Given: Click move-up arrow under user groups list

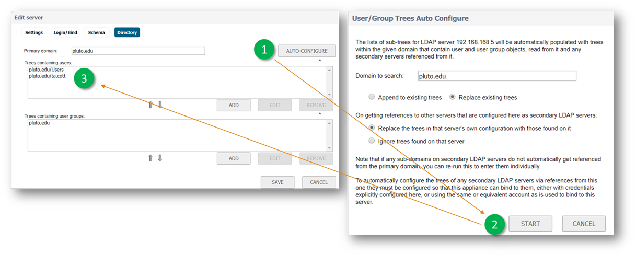Looking at the screenshot, I should pos(151,158).
